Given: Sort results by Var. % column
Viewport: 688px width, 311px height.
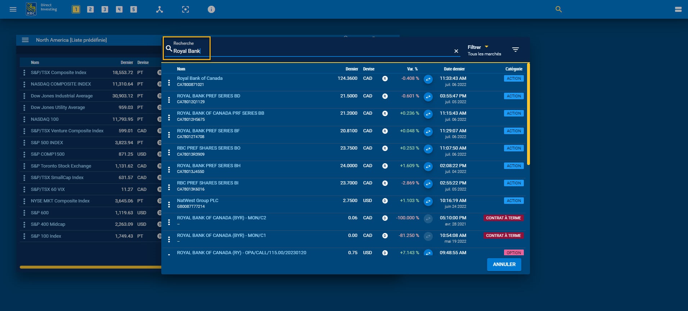Looking at the screenshot, I should click(x=412, y=69).
